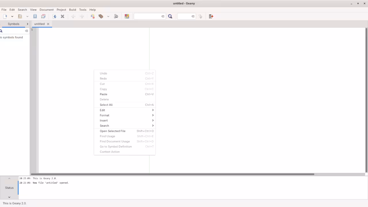Select the Status tab in message panel
Viewport: 368px width, 207px height.
tap(9, 188)
